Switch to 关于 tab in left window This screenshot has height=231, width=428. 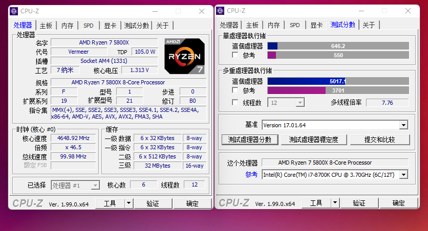pyautogui.click(x=162, y=26)
